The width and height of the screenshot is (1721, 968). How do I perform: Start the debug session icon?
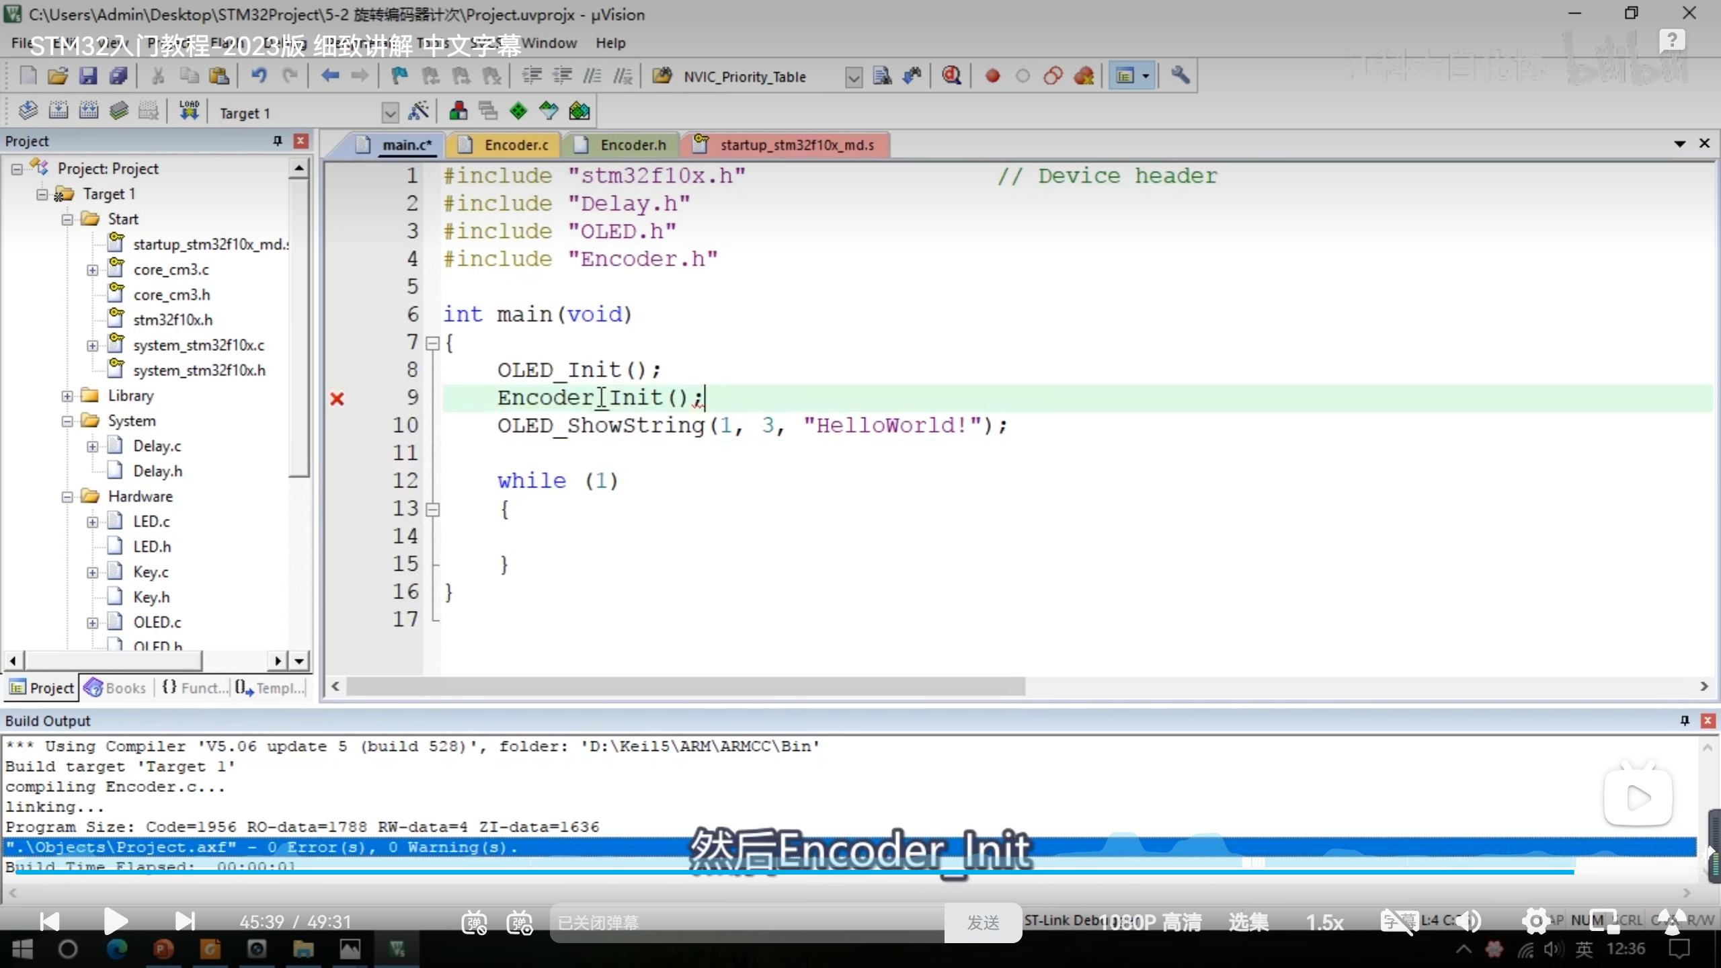tap(951, 76)
